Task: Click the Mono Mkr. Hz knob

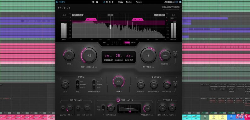Action: click(x=162, y=109)
